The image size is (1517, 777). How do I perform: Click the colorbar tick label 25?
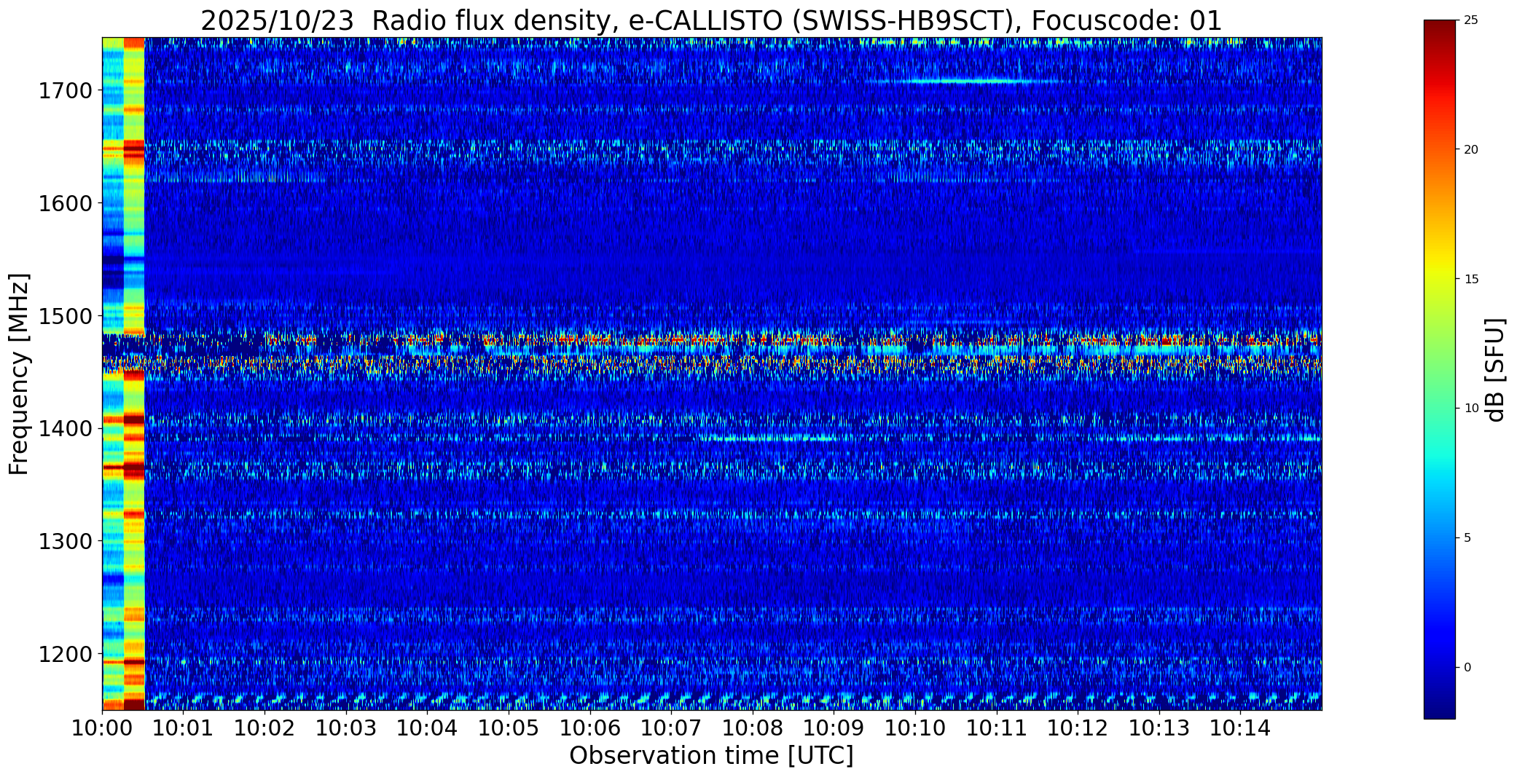[1471, 20]
